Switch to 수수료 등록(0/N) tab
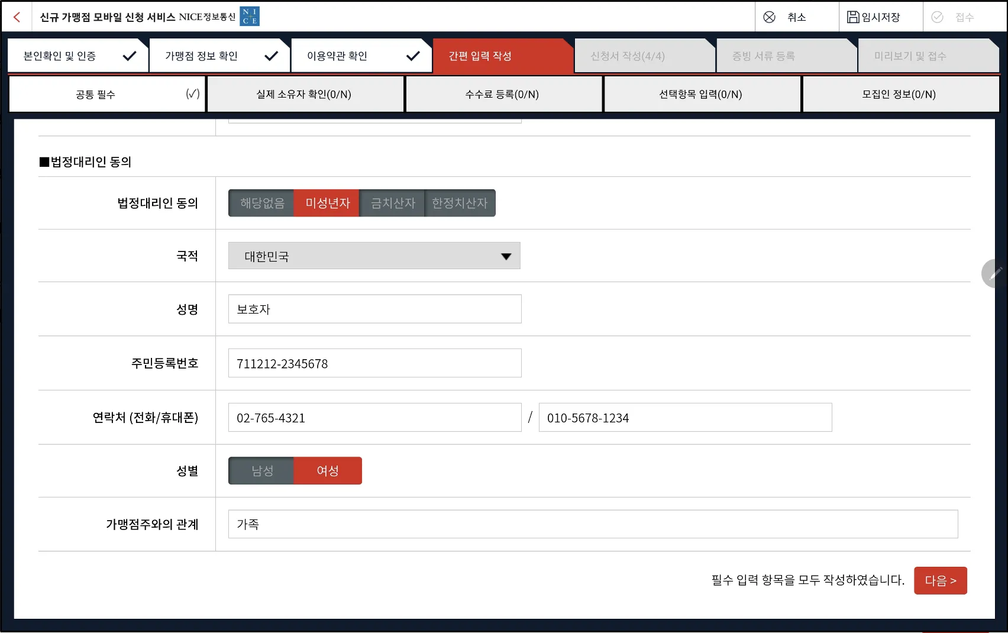 click(x=503, y=94)
